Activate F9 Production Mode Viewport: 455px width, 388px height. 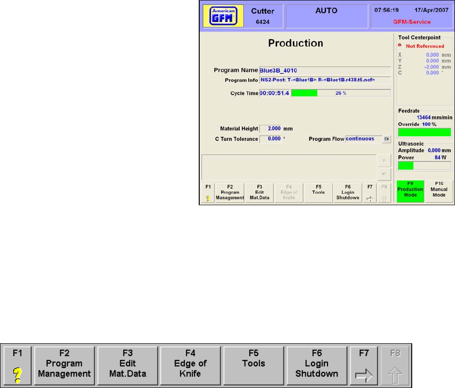tap(410, 191)
